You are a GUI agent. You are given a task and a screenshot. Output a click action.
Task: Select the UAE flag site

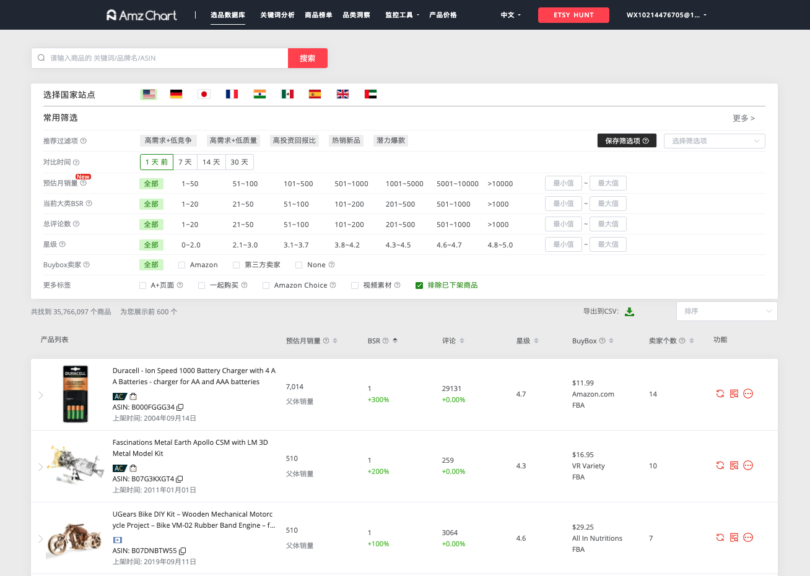[371, 94]
